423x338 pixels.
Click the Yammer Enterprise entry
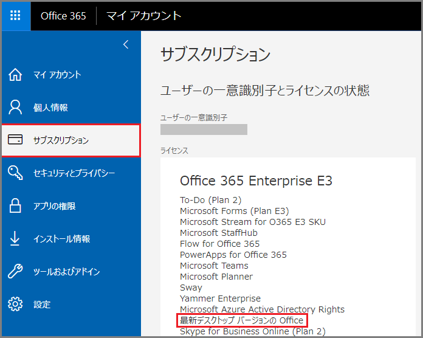tap(220, 298)
